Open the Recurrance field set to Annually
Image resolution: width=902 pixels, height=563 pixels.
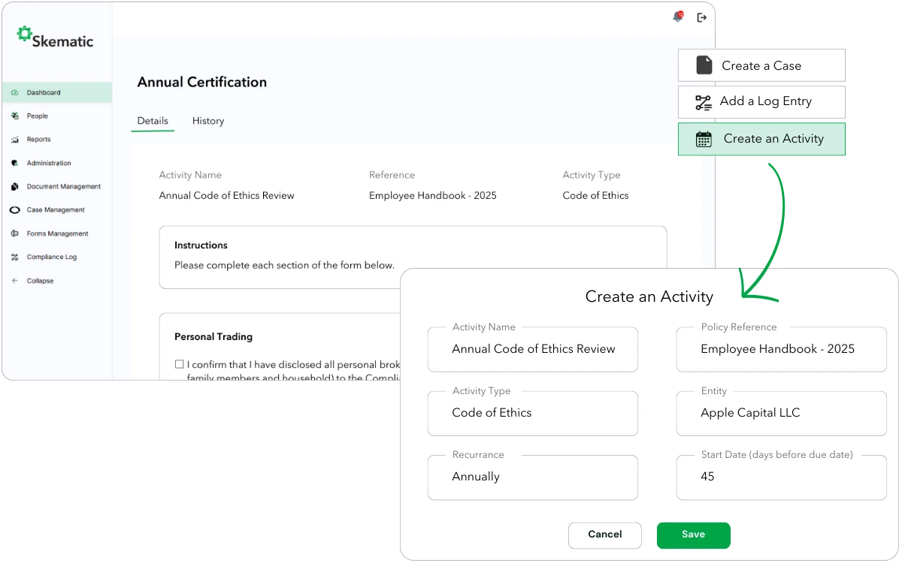(x=532, y=477)
